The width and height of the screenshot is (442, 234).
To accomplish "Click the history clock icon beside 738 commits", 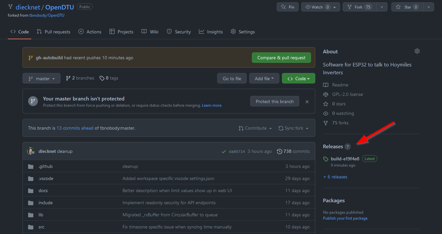I will click(x=280, y=151).
